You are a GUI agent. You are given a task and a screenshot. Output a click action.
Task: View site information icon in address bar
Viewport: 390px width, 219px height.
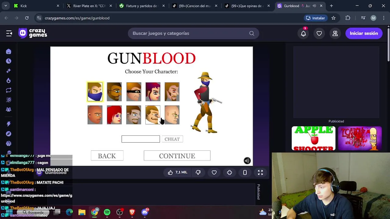39,18
